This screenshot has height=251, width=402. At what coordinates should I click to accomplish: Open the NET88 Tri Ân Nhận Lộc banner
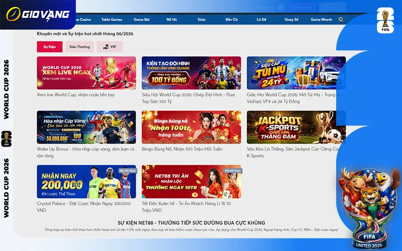tap(191, 182)
